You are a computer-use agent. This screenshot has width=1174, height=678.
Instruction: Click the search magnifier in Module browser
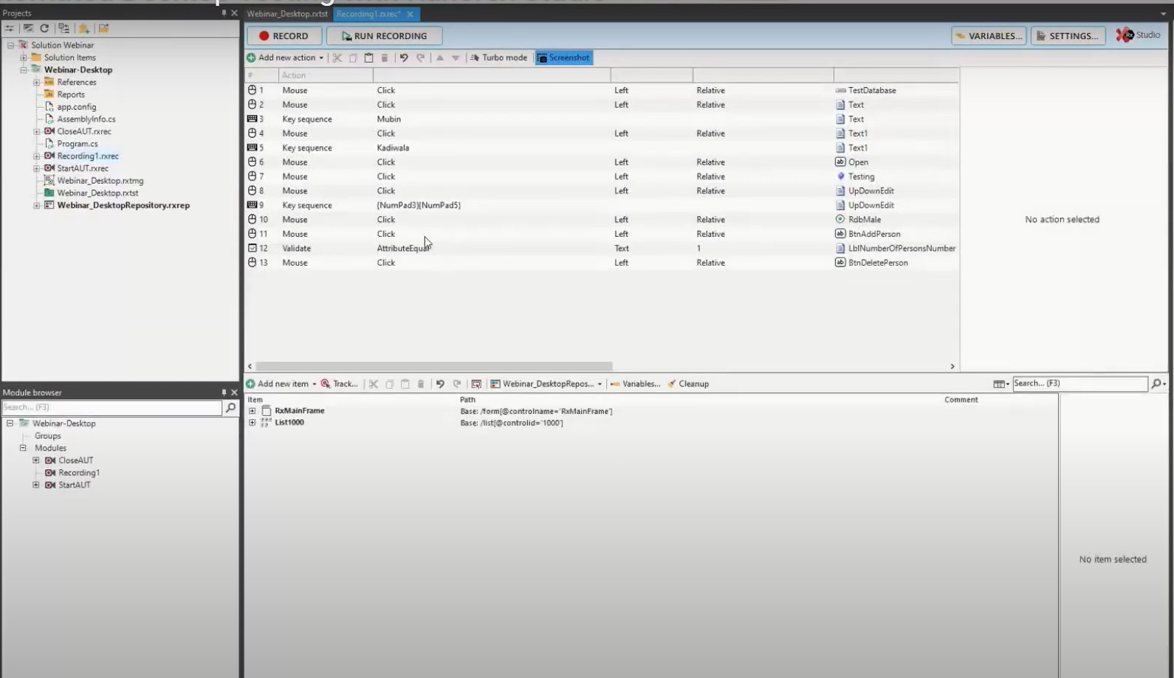pos(230,407)
